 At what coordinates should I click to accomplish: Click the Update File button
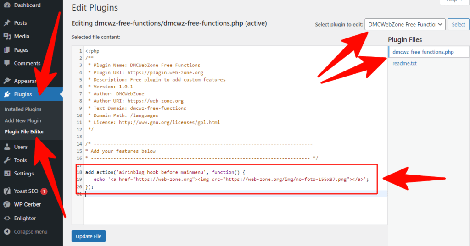pyautogui.click(x=89, y=236)
